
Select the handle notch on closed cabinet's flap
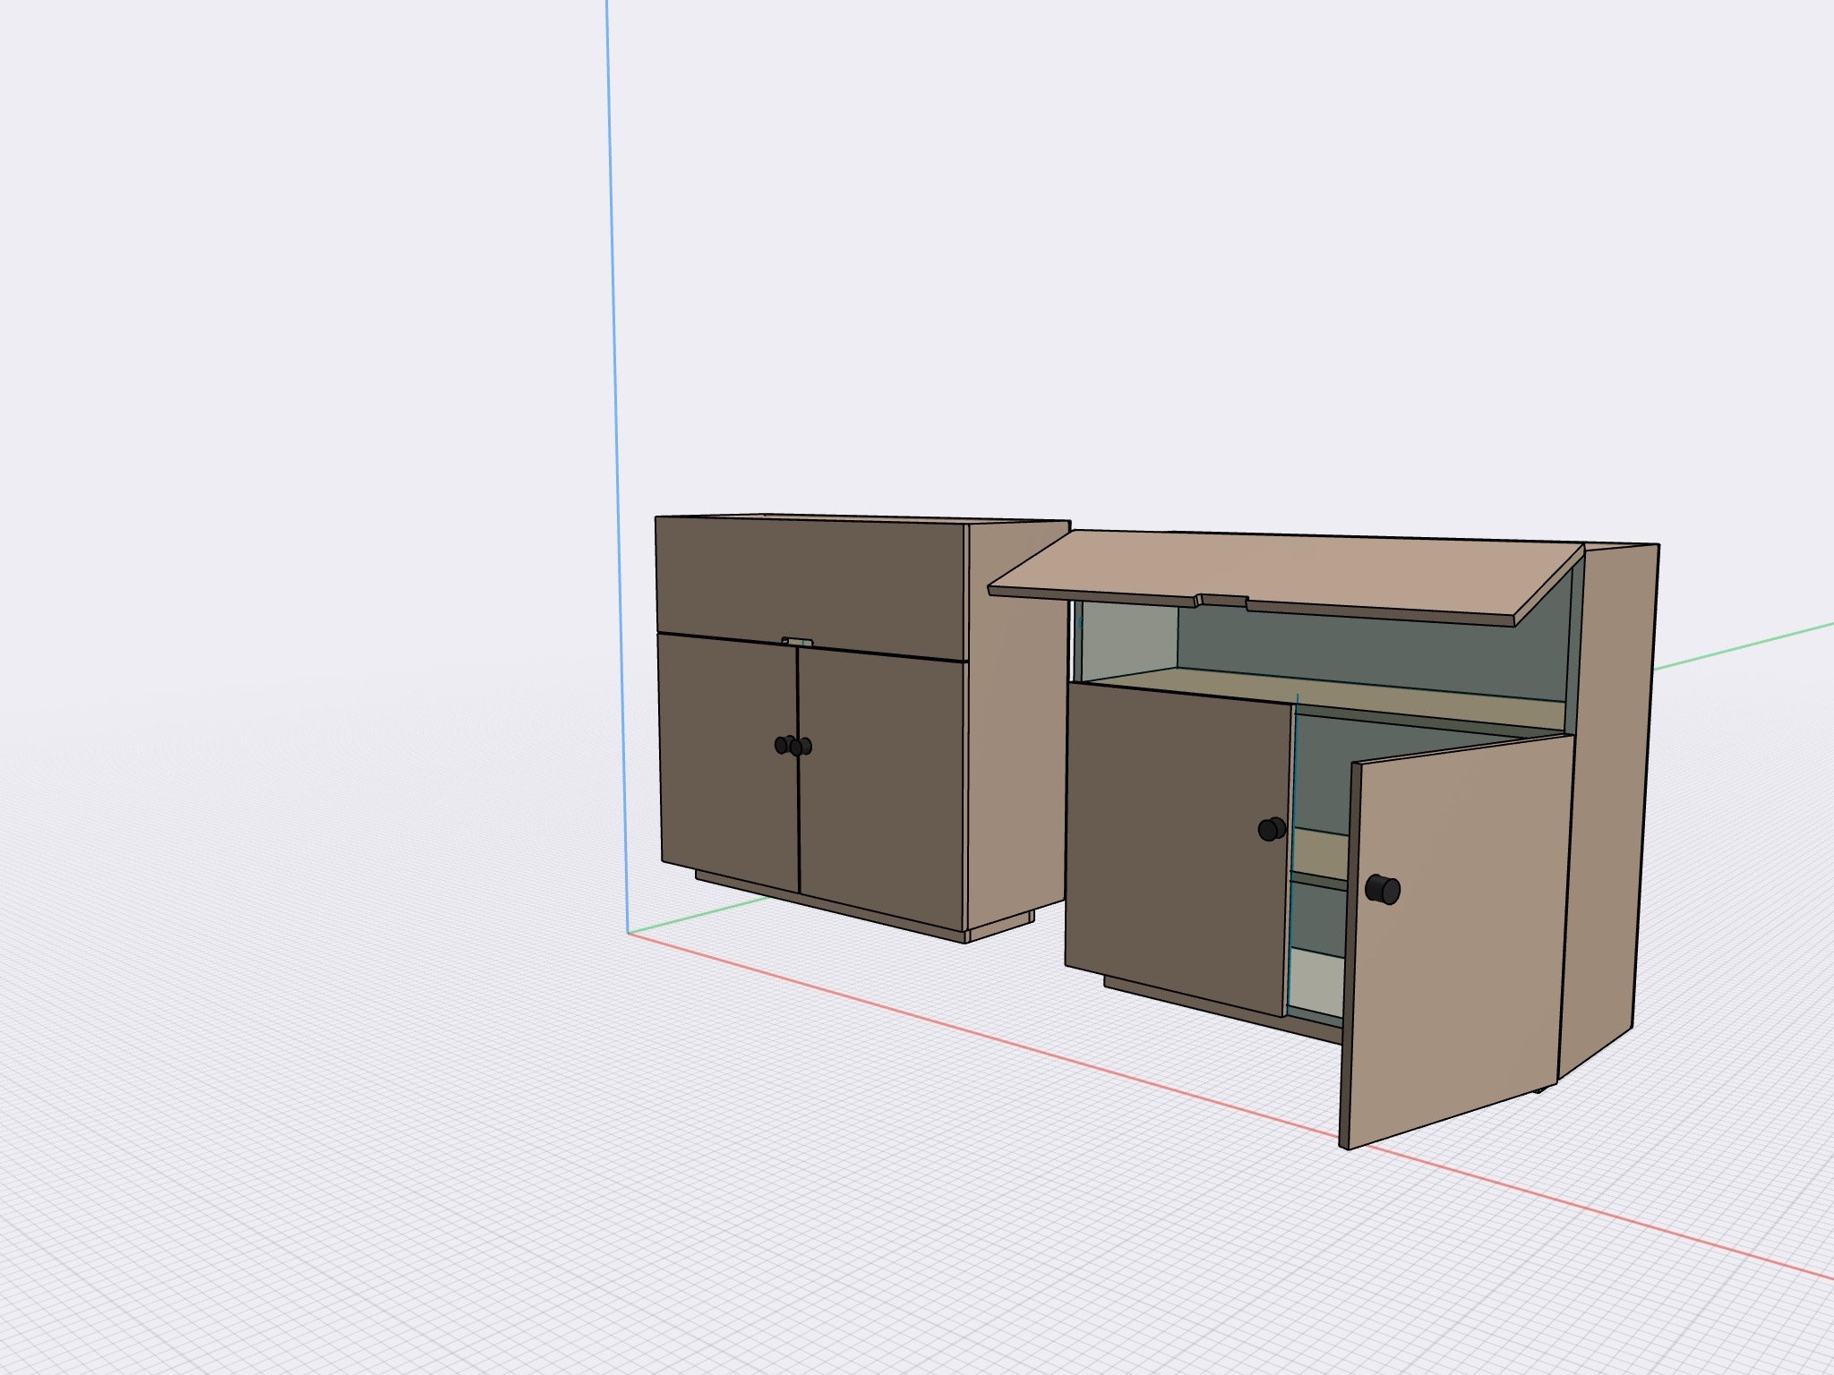(x=797, y=641)
